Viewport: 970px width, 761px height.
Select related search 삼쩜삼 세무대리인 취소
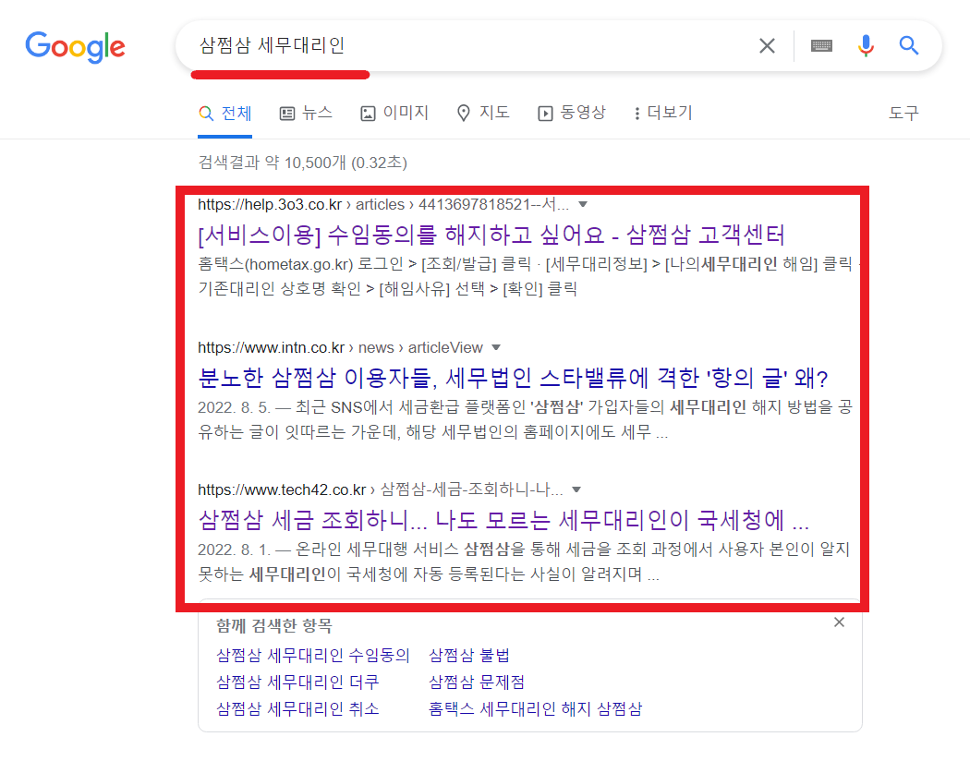click(x=297, y=708)
